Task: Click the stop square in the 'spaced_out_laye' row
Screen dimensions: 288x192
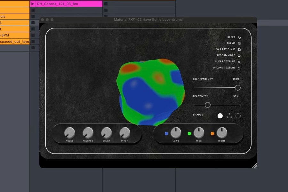Action: (x=33, y=41)
